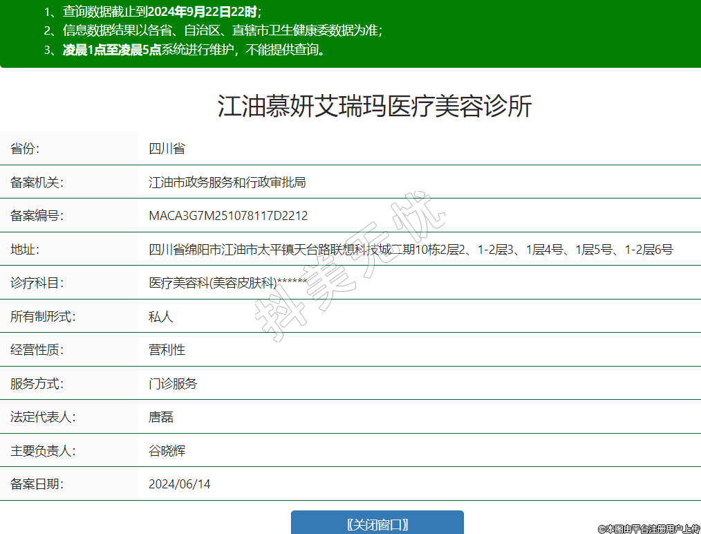Click the 备案编号 field label
The image size is (701, 534).
(x=37, y=216)
